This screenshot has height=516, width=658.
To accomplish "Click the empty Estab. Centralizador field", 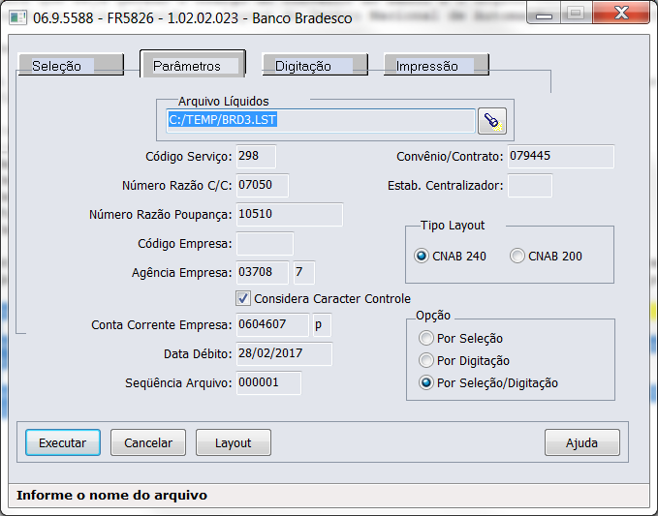I will pyautogui.click(x=530, y=185).
